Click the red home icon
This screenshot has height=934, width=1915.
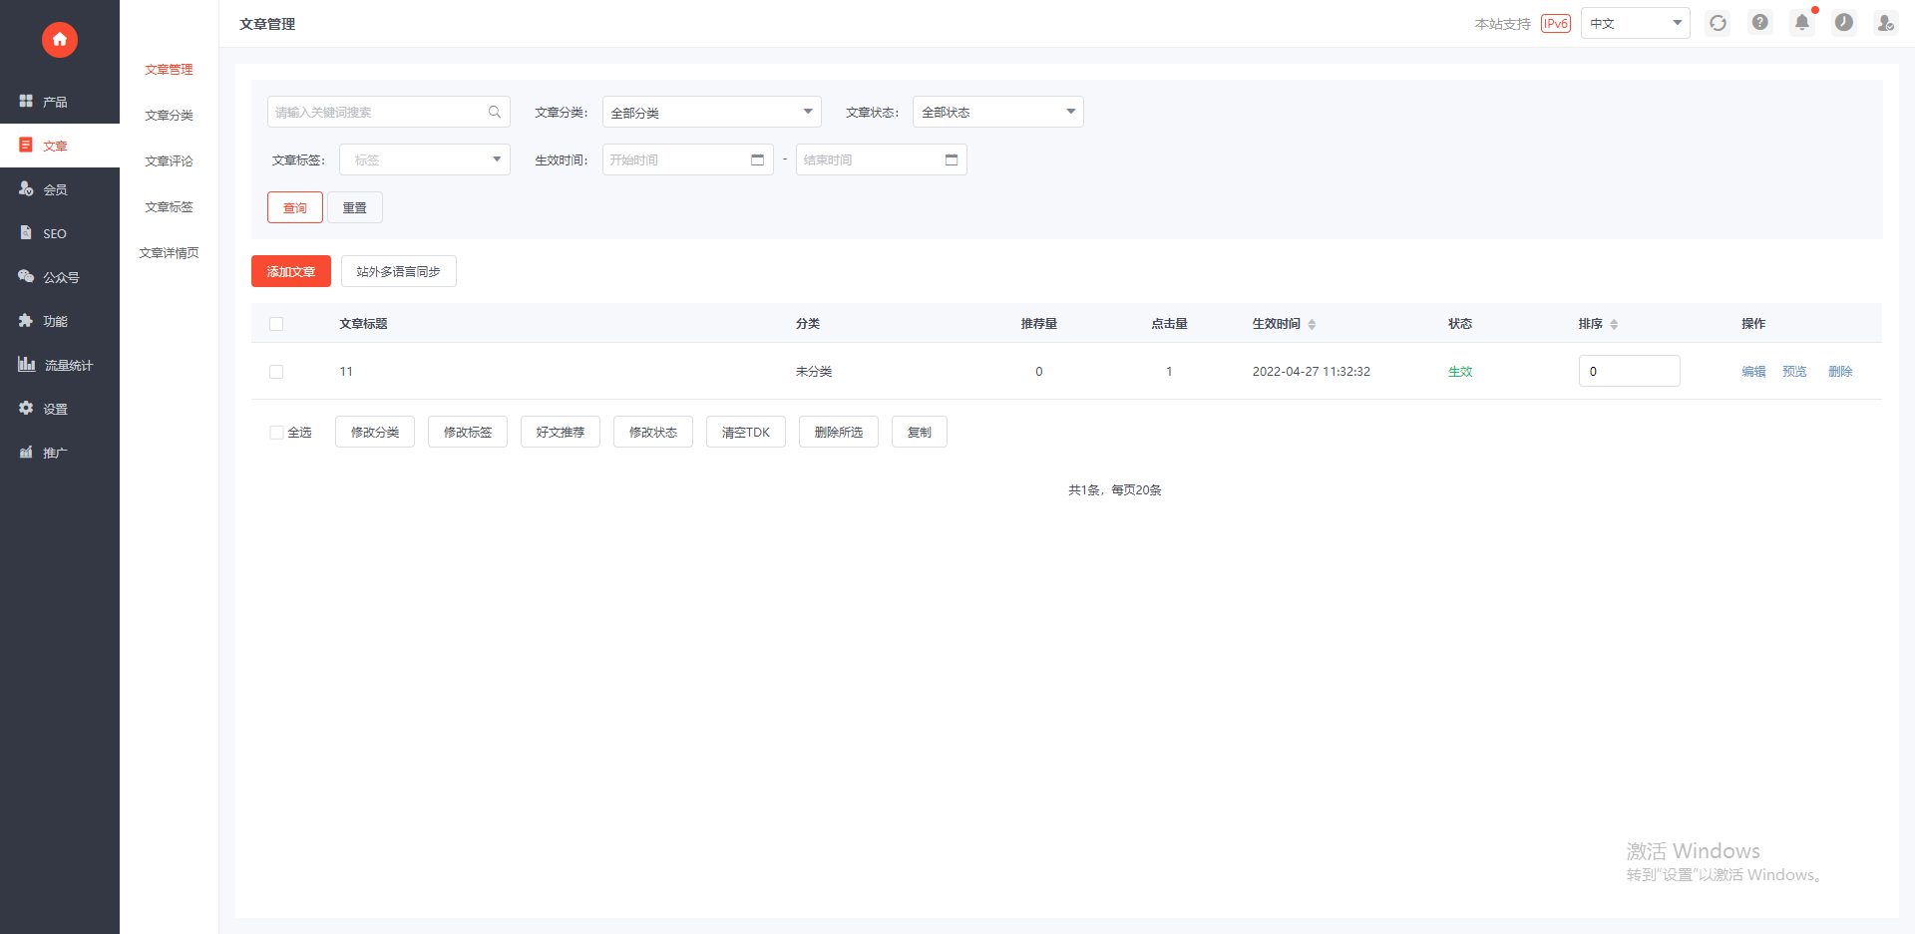coord(60,40)
